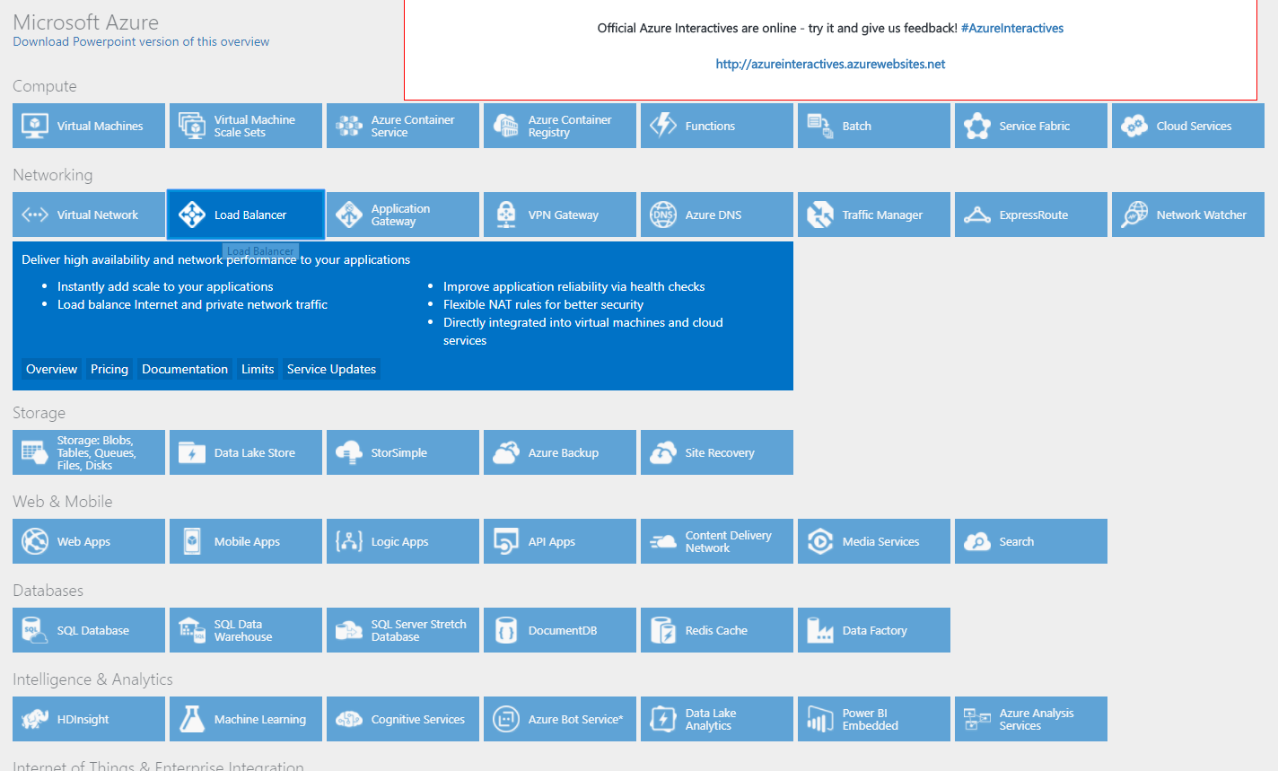Click the Functions lightning bolt icon
Viewport: 1278px width, 771px height.
(663, 126)
